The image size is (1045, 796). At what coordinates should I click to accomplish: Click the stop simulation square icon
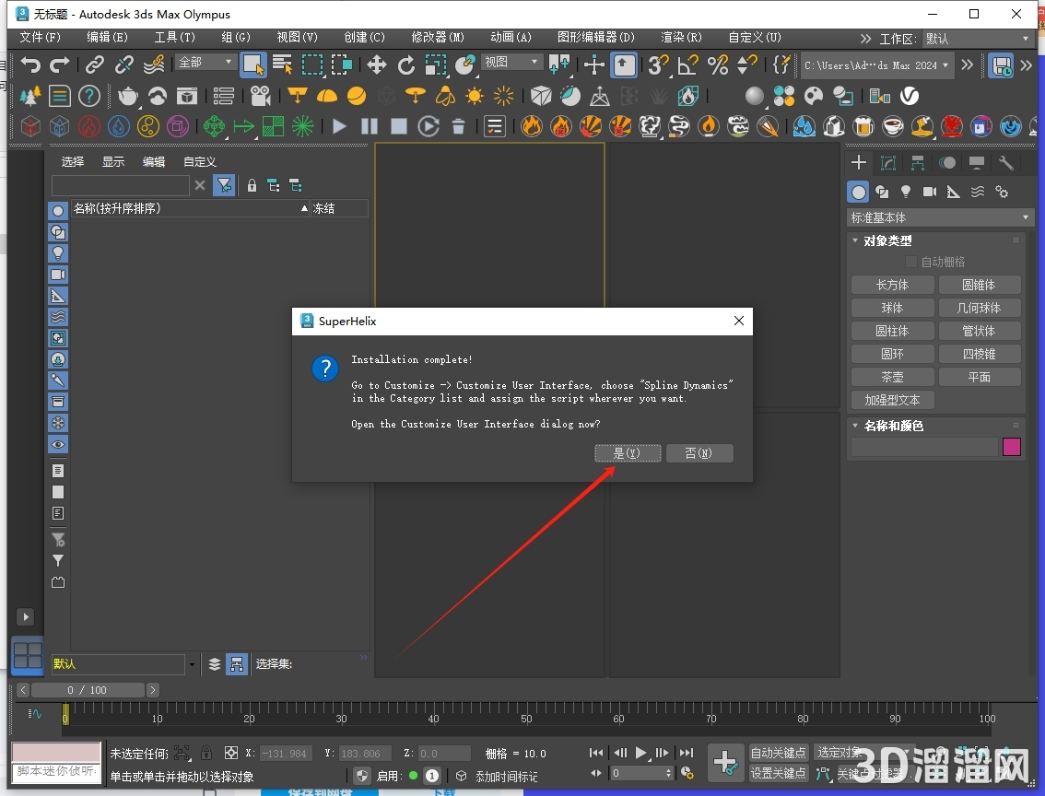tap(398, 126)
